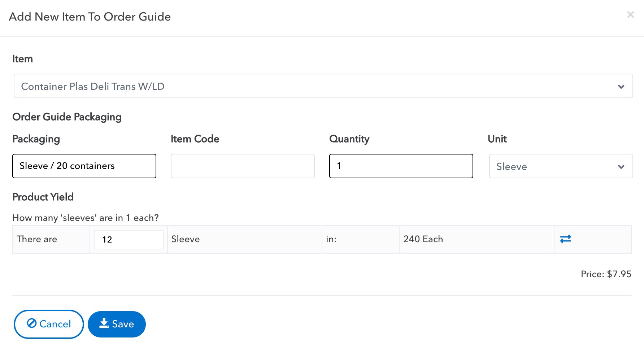The height and width of the screenshot is (353, 644).
Task: Click the Sleeve label in the yield row
Action: 185,239
